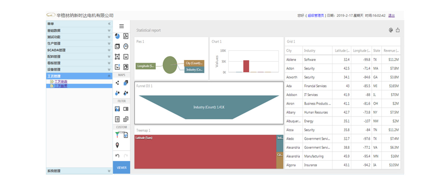
Task: Click the export icon at top right
Action: (x=398, y=30)
